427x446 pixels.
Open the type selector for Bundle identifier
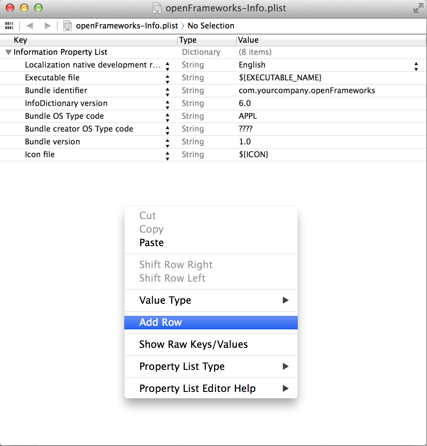167,91
